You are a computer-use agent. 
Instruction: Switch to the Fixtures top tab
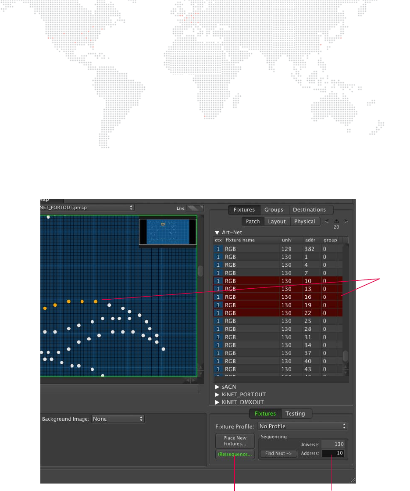(x=244, y=210)
